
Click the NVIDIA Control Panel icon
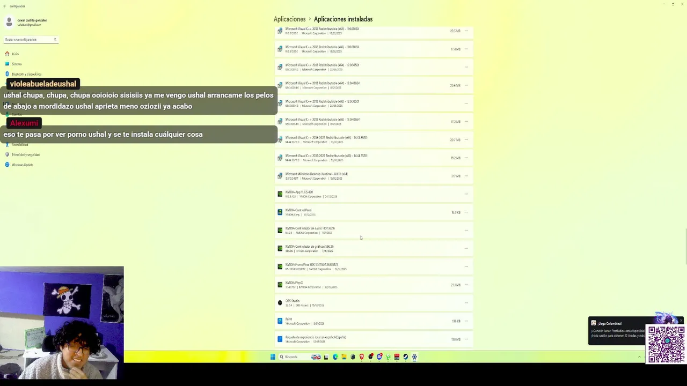click(280, 212)
